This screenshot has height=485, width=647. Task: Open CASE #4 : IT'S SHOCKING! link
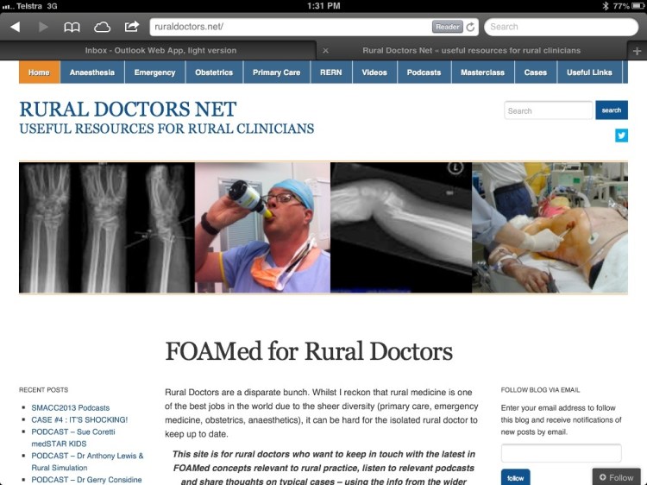click(x=79, y=419)
